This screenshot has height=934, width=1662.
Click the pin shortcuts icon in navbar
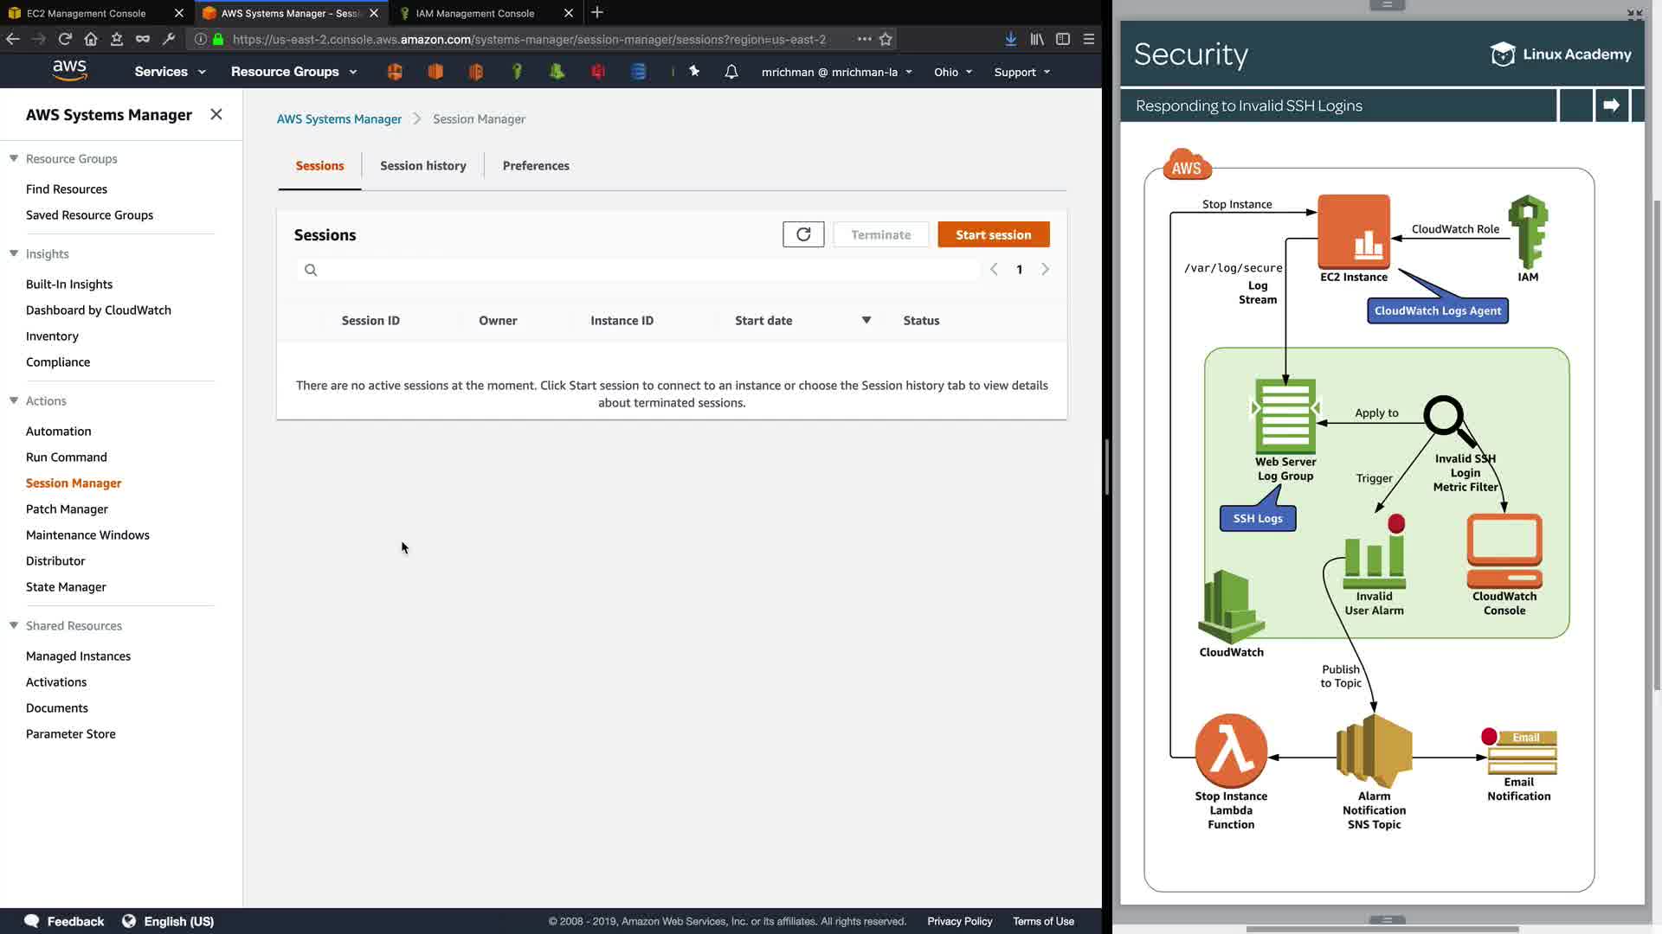click(x=694, y=72)
